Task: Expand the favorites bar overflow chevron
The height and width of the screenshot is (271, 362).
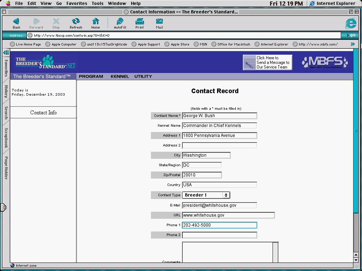Action: coord(352,44)
